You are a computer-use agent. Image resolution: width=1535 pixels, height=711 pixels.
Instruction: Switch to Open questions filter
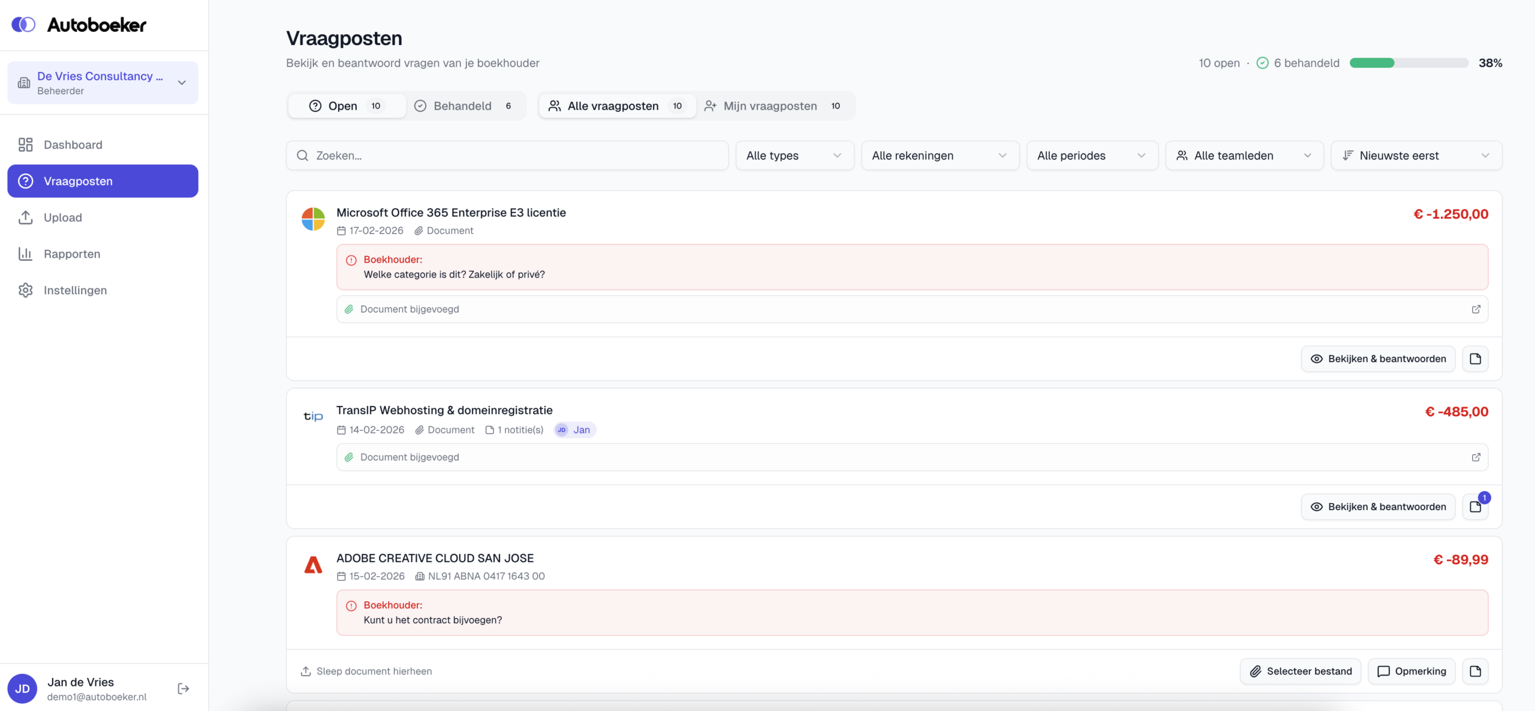click(x=347, y=106)
